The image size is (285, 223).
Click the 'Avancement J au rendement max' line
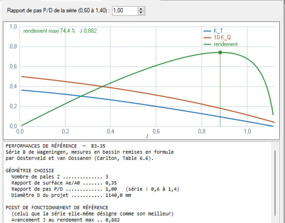pos(65,220)
